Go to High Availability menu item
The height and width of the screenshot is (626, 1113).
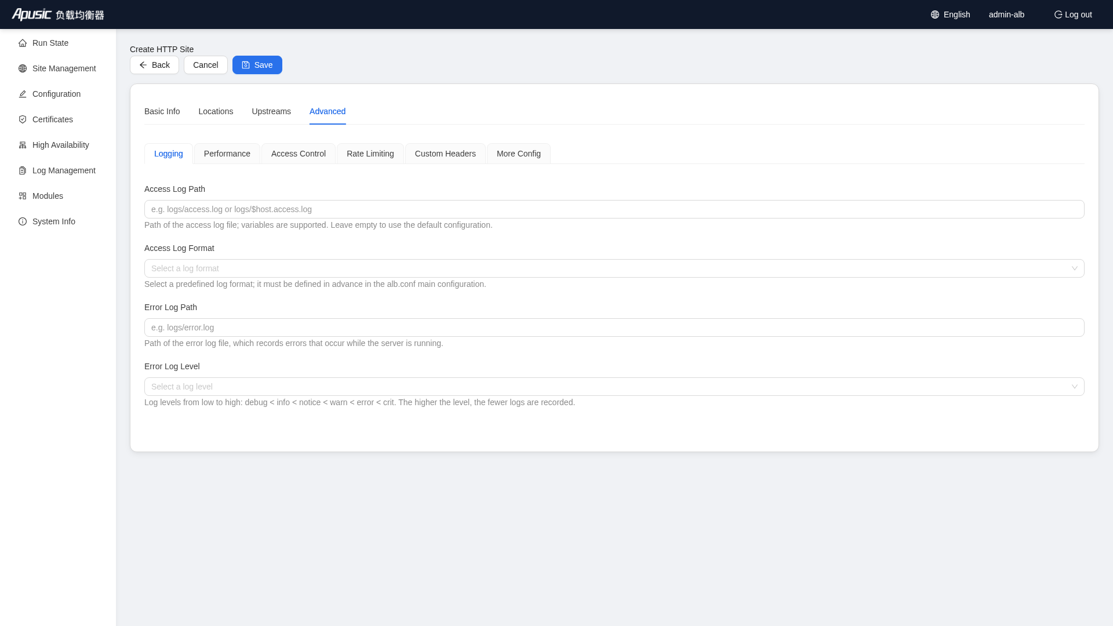58,145
